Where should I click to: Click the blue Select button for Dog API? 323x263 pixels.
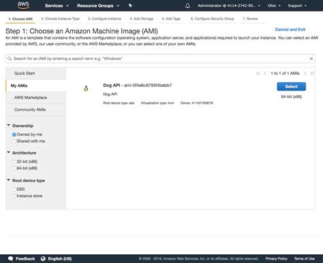coord(292,86)
